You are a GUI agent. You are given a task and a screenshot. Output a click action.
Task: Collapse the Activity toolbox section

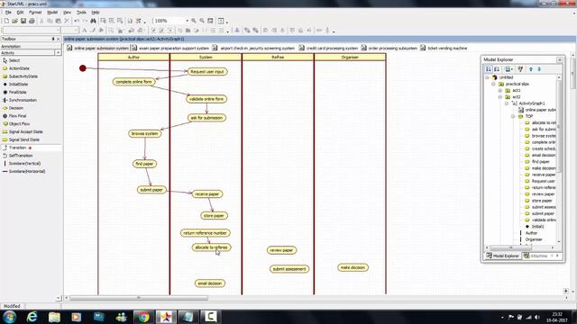(58, 53)
